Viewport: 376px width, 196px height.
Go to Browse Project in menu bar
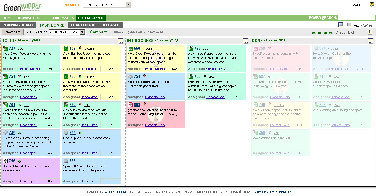pos(33,18)
